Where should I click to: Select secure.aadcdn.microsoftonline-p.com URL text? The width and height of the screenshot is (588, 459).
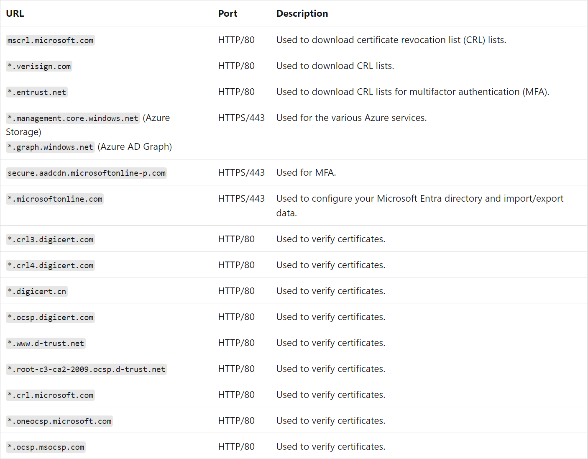tap(86, 173)
